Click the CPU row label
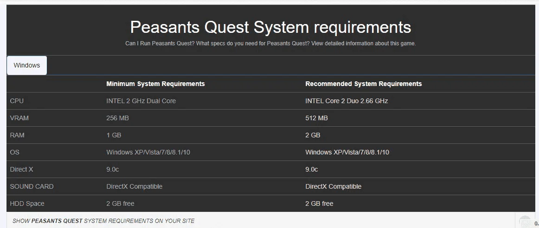Image resolution: width=539 pixels, height=228 pixels. point(17,101)
